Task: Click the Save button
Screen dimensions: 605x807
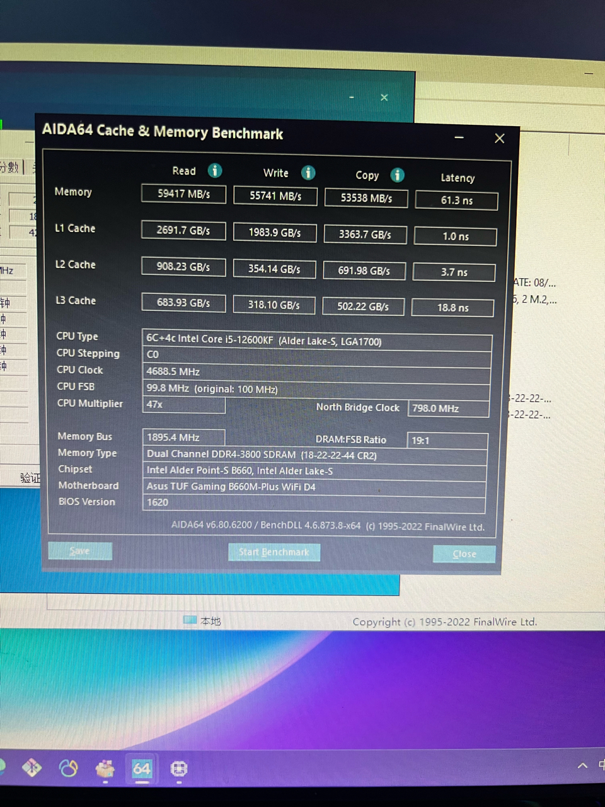Action: [x=80, y=551]
